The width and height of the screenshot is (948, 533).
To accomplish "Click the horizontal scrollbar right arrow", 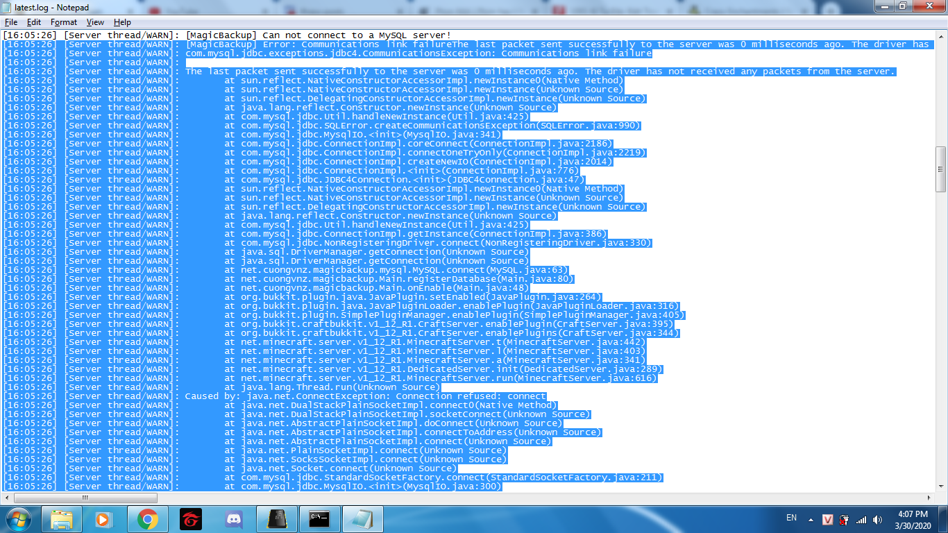I will (929, 498).
